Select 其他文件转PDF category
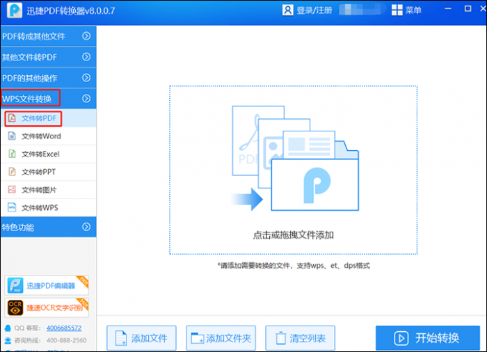Image resolution: width=487 pixels, height=352 pixels. (49, 57)
